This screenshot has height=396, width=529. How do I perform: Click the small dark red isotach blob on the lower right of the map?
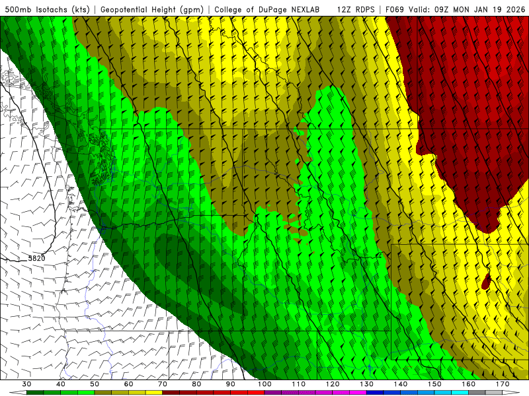pos(486,281)
